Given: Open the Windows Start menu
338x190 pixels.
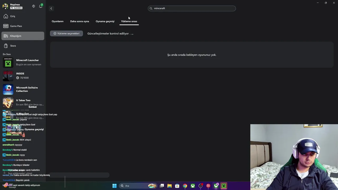Looking at the screenshot, I should [115, 186].
